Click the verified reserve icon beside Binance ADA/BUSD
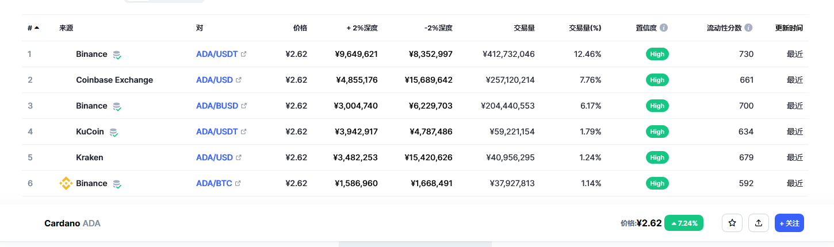This screenshot has width=834, height=247. click(117, 107)
